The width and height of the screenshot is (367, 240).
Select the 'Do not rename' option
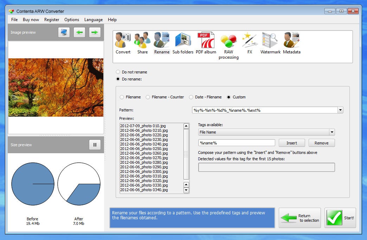pos(118,72)
